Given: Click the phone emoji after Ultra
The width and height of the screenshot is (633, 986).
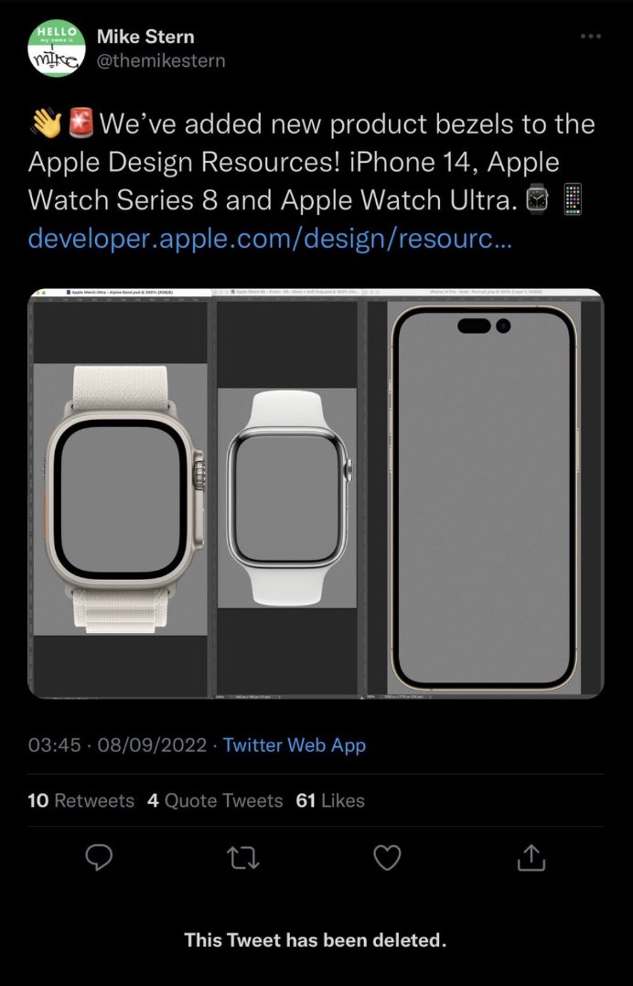Looking at the screenshot, I should (x=572, y=199).
